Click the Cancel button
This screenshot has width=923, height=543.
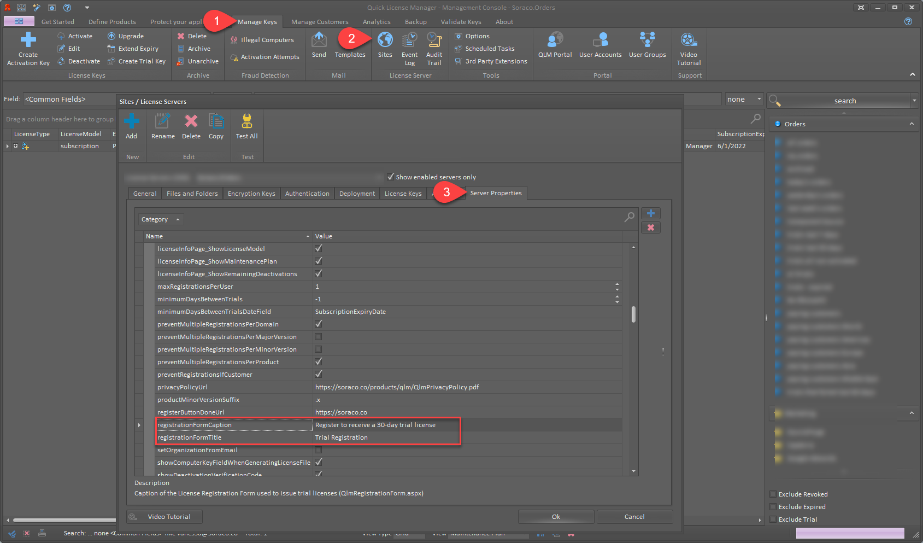[634, 517]
